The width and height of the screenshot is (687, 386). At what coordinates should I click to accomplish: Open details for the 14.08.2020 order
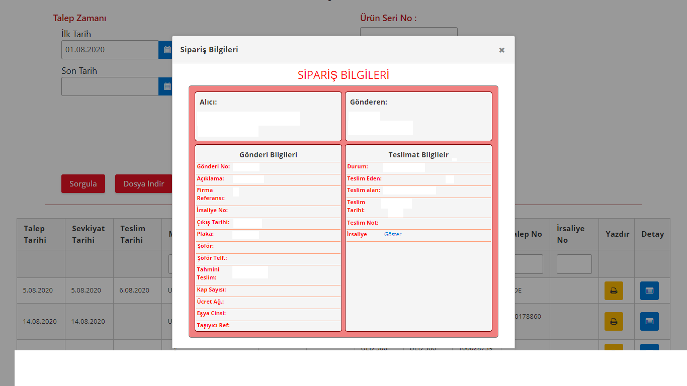[649, 321]
